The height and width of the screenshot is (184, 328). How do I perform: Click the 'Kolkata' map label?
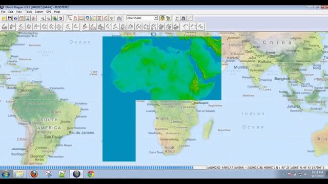264,62
